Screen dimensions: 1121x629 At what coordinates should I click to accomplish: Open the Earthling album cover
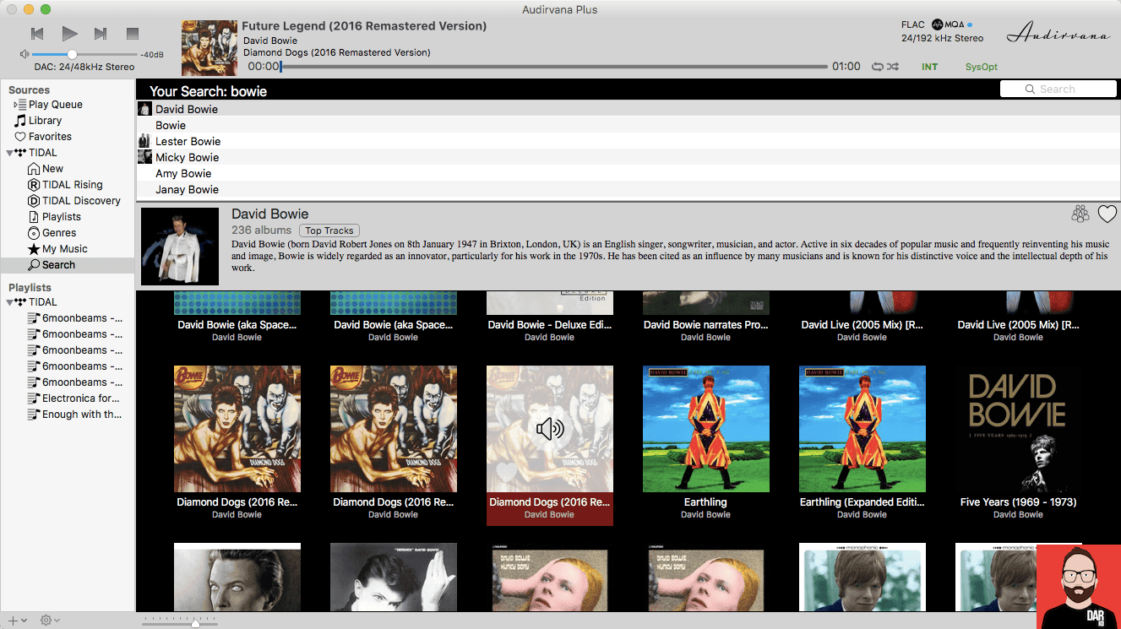click(x=705, y=429)
